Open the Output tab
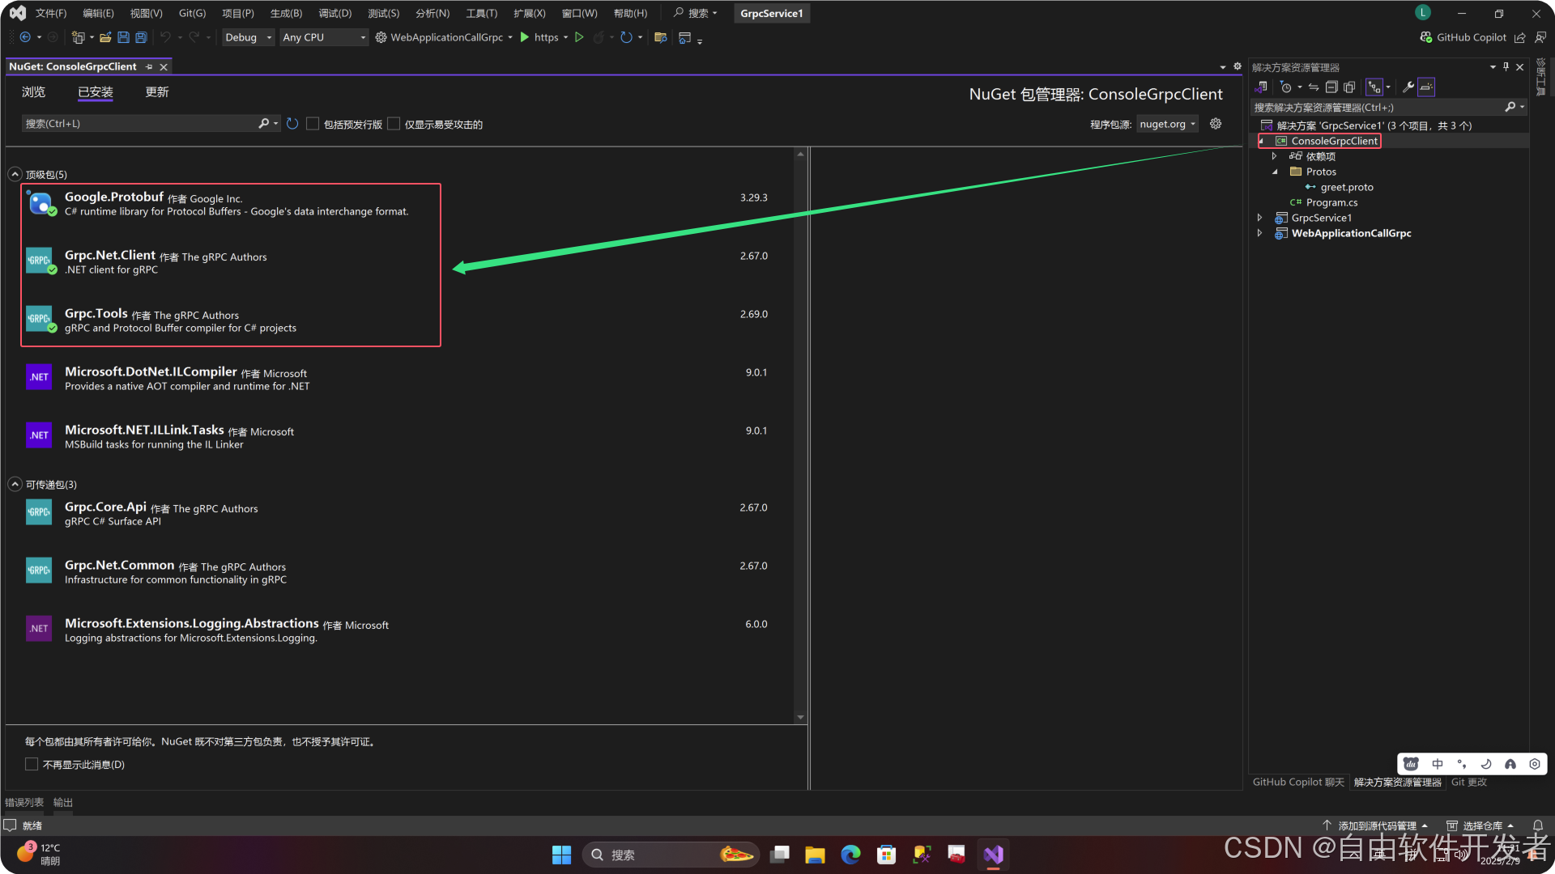The width and height of the screenshot is (1555, 874). tap(63, 802)
